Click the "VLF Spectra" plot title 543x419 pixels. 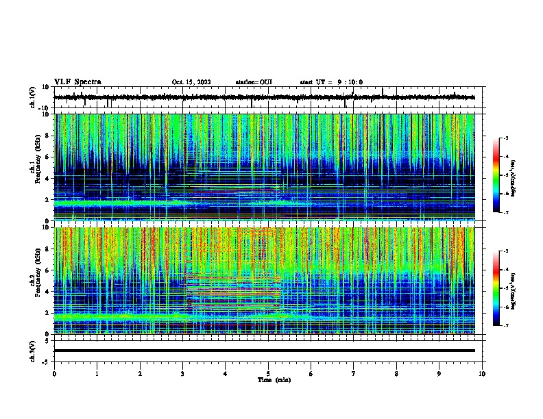[x=77, y=82]
